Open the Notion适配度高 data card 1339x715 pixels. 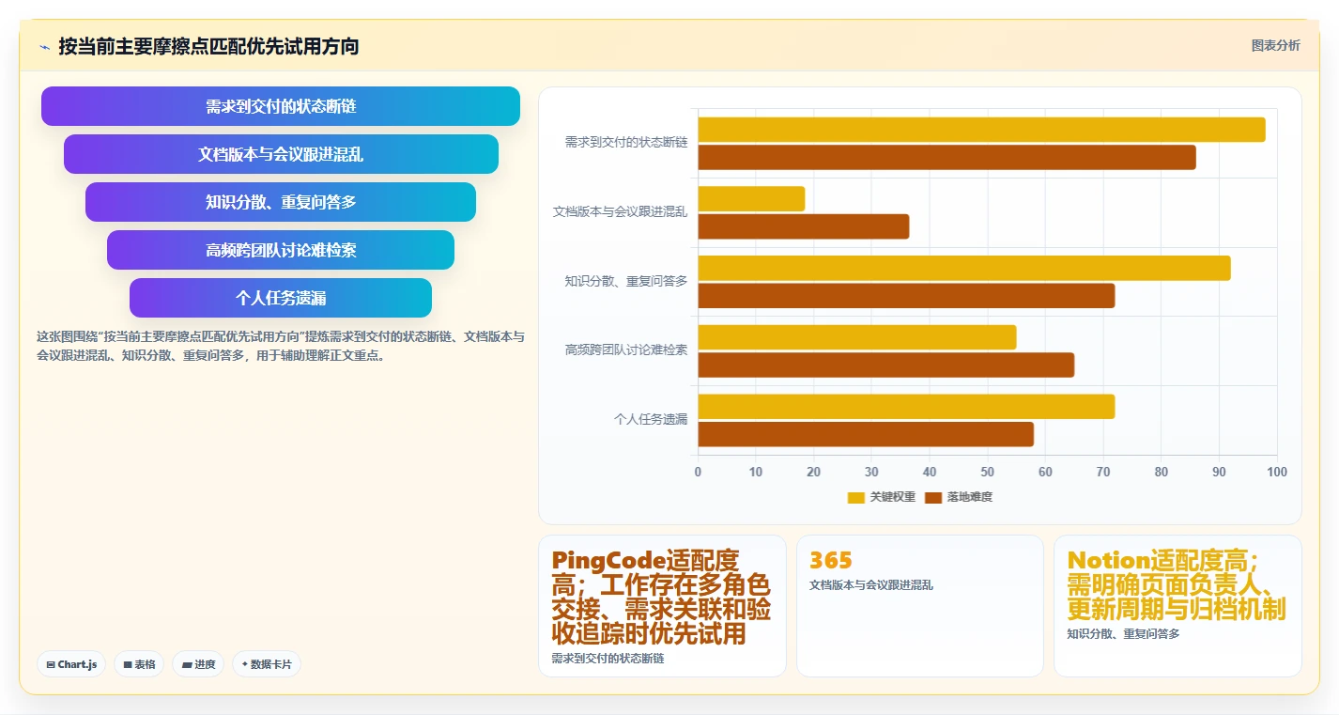1177,606
